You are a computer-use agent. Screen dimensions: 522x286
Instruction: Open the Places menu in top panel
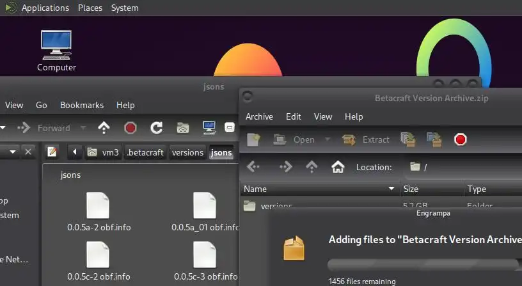click(x=90, y=8)
